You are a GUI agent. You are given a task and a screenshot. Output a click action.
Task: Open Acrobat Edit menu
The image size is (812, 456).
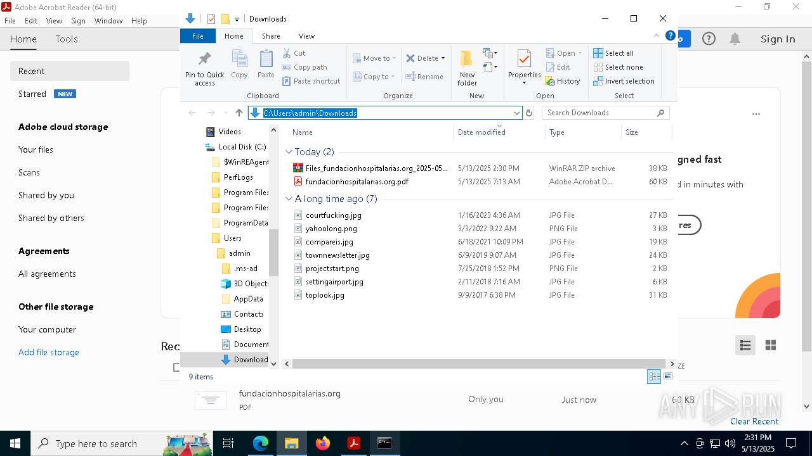tap(31, 21)
